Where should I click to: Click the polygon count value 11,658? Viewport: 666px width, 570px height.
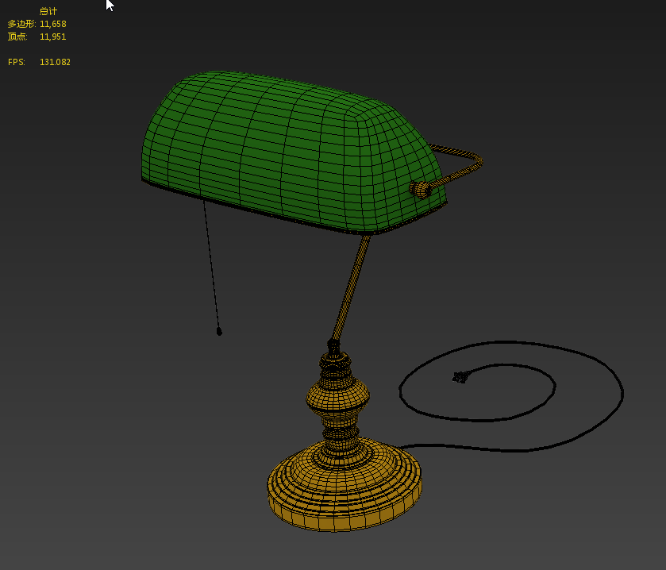coord(53,24)
